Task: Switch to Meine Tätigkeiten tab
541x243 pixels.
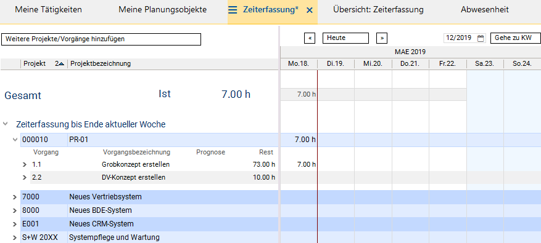Action: tap(48, 10)
